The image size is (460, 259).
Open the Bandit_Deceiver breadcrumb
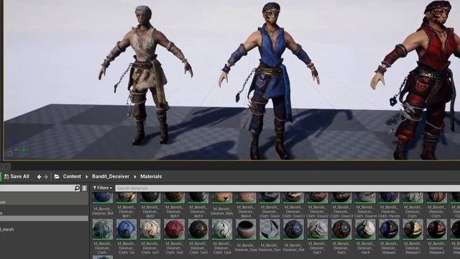[111, 176]
